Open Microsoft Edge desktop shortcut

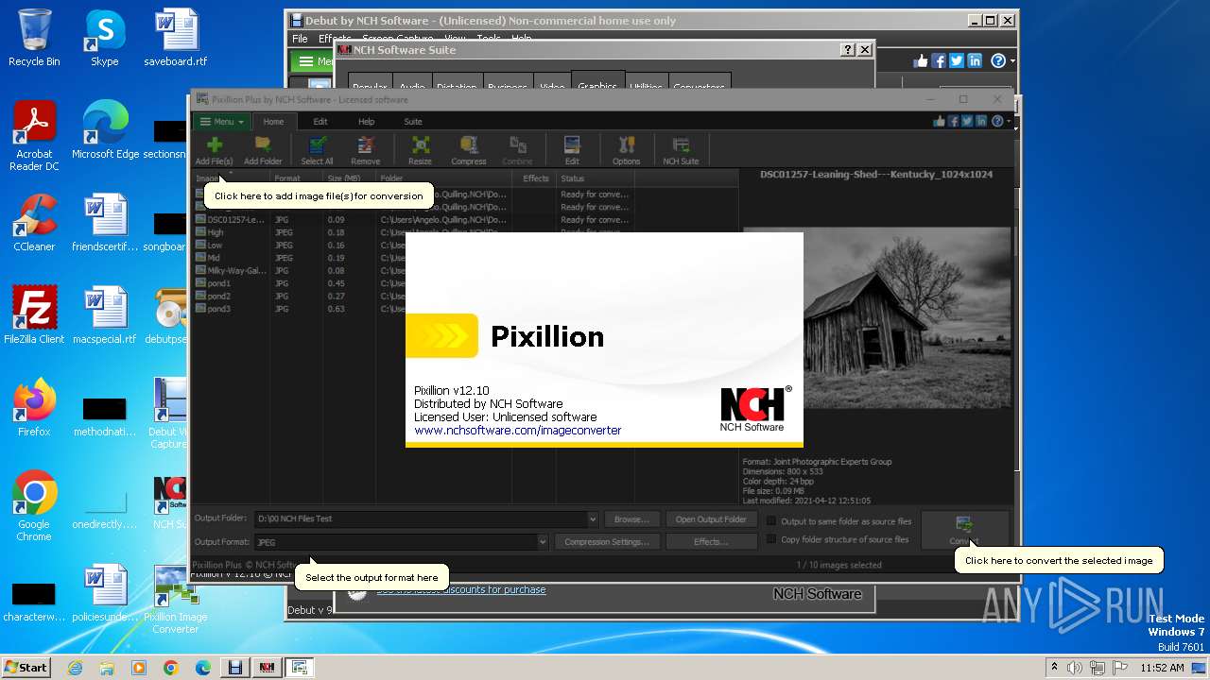coord(105,130)
